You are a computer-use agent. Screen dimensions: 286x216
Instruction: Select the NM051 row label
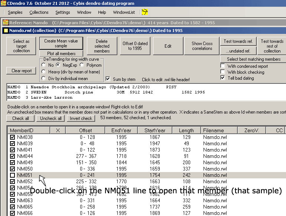(x=25, y=175)
